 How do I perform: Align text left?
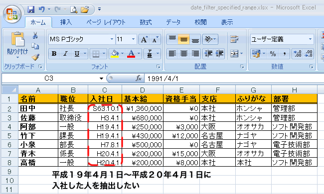pos(172,54)
